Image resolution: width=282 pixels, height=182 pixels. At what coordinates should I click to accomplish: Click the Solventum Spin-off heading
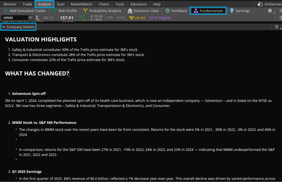29,94
